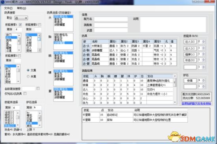Click the 达人[2] skill bead button
Screen dimensions: 217x144
190,42
